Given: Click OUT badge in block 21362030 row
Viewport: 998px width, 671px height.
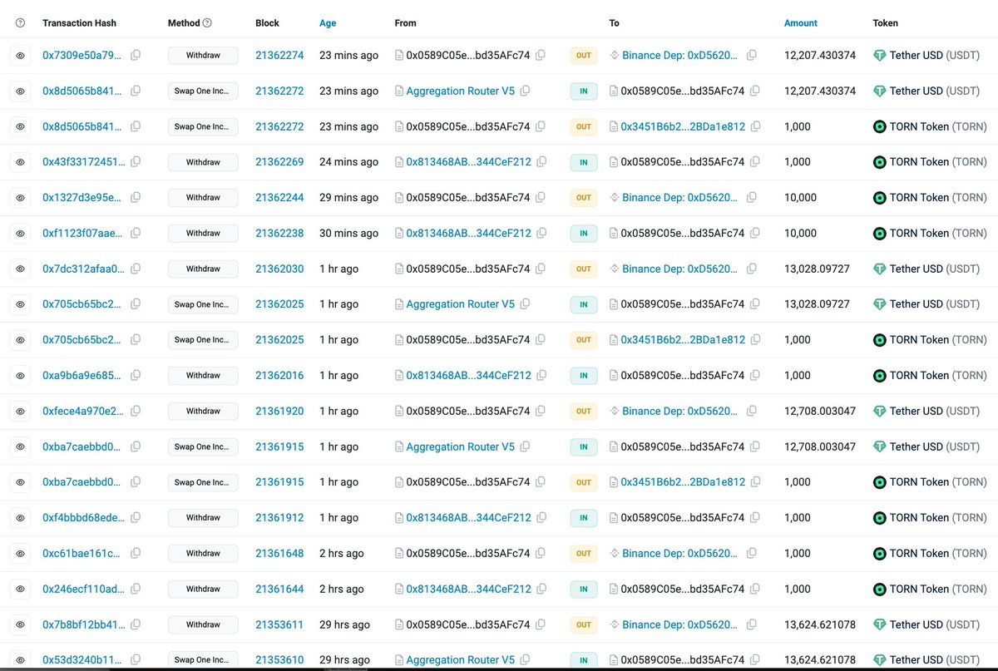Looking at the screenshot, I should click(x=584, y=269).
